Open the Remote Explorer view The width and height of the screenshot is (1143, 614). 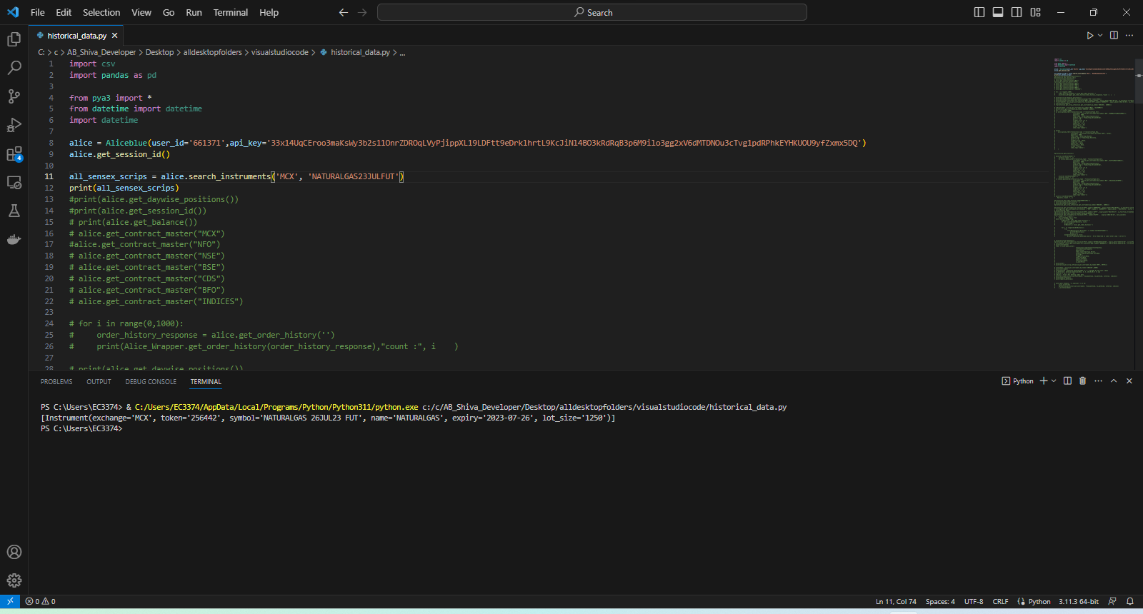(x=14, y=182)
